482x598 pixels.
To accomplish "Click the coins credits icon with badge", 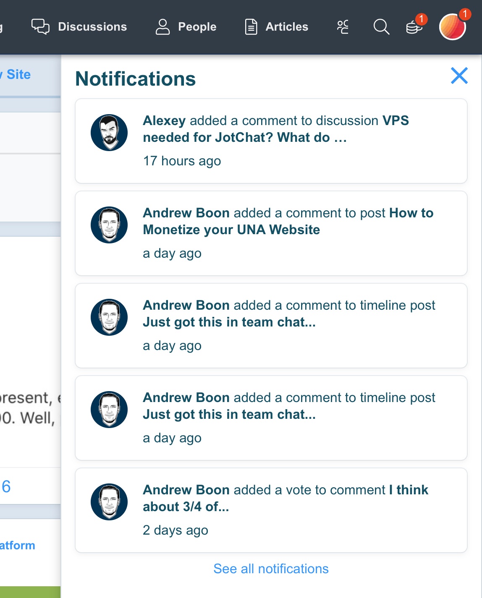I will coord(414,28).
